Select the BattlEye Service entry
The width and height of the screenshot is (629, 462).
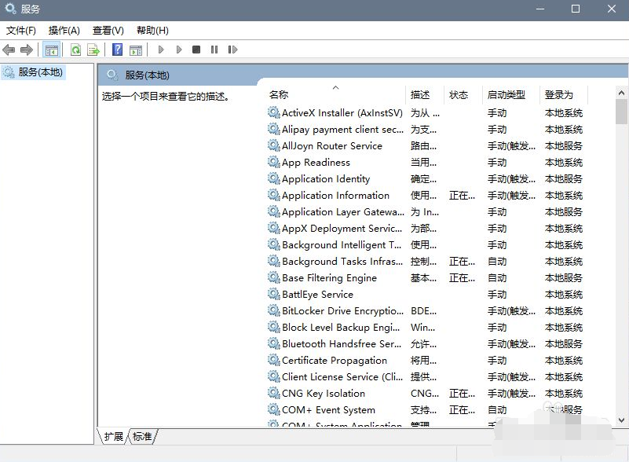click(x=317, y=295)
